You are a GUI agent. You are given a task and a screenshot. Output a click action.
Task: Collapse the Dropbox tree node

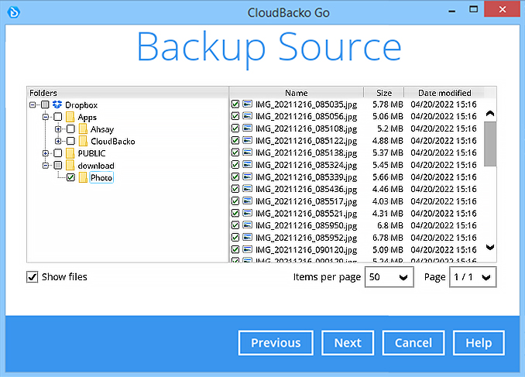click(x=33, y=105)
